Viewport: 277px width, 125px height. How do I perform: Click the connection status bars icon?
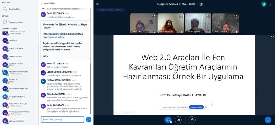click(x=264, y=4)
